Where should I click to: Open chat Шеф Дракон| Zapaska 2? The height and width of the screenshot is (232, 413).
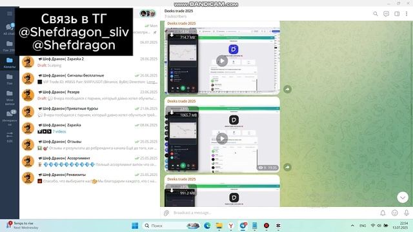click(90, 62)
